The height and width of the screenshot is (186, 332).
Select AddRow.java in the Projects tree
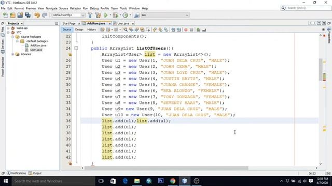point(38,45)
